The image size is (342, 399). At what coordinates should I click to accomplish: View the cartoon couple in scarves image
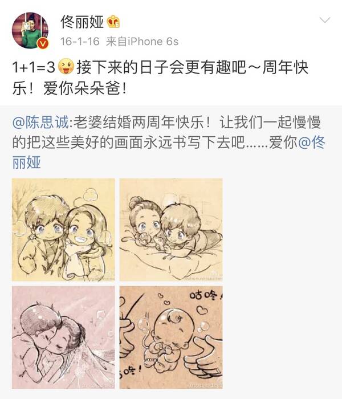tap(63, 230)
